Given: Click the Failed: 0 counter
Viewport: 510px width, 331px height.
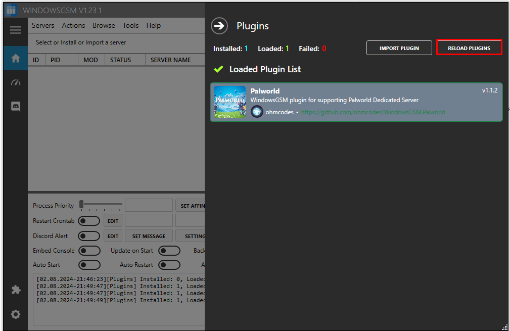Looking at the screenshot, I should tap(312, 49).
